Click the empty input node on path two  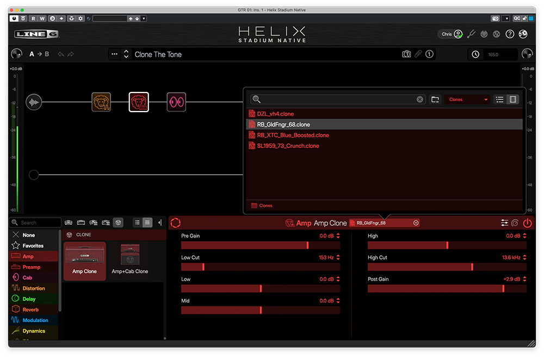click(34, 175)
